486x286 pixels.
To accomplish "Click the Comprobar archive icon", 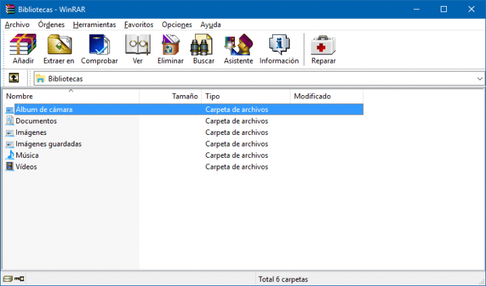I will pos(99,45).
